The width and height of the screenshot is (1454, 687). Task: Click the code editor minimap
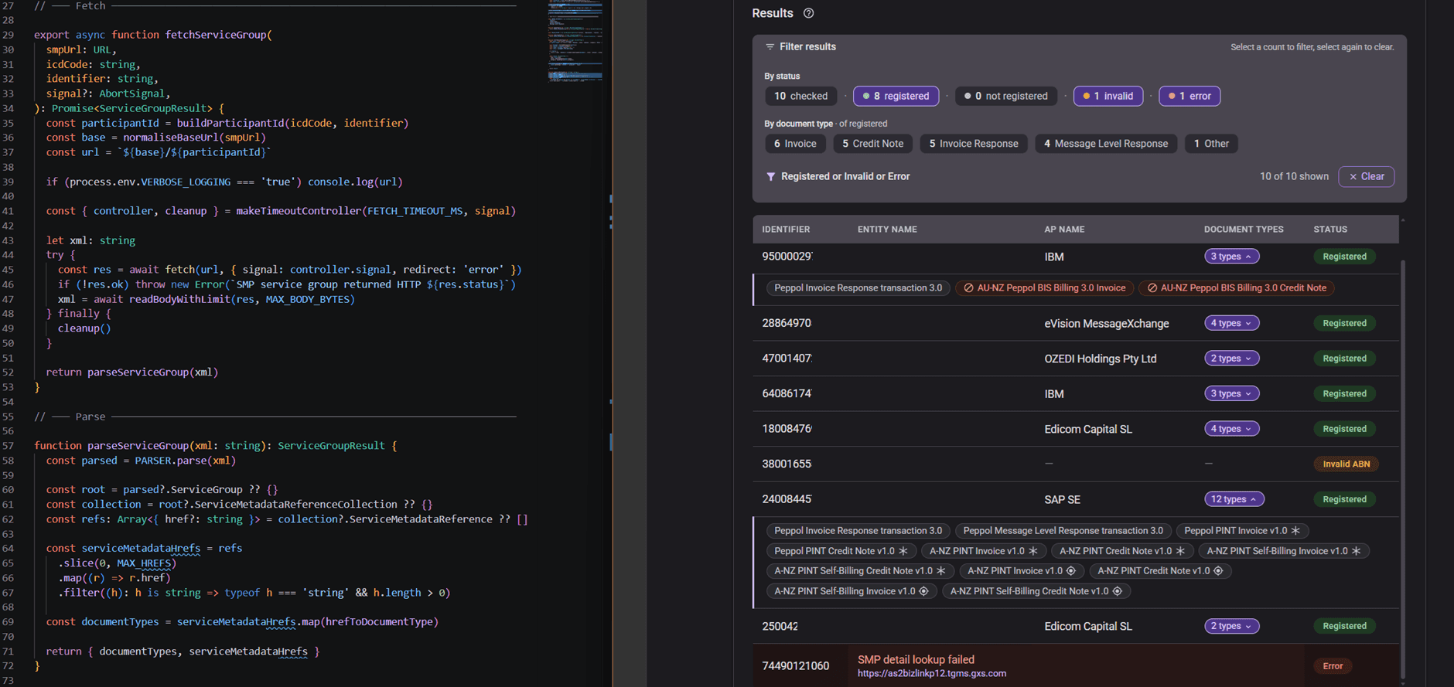click(575, 41)
